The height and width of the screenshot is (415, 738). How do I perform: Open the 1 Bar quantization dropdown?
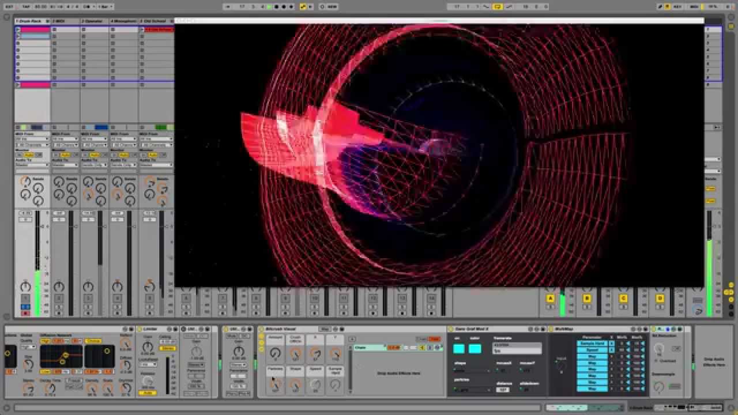[x=106, y=6]
